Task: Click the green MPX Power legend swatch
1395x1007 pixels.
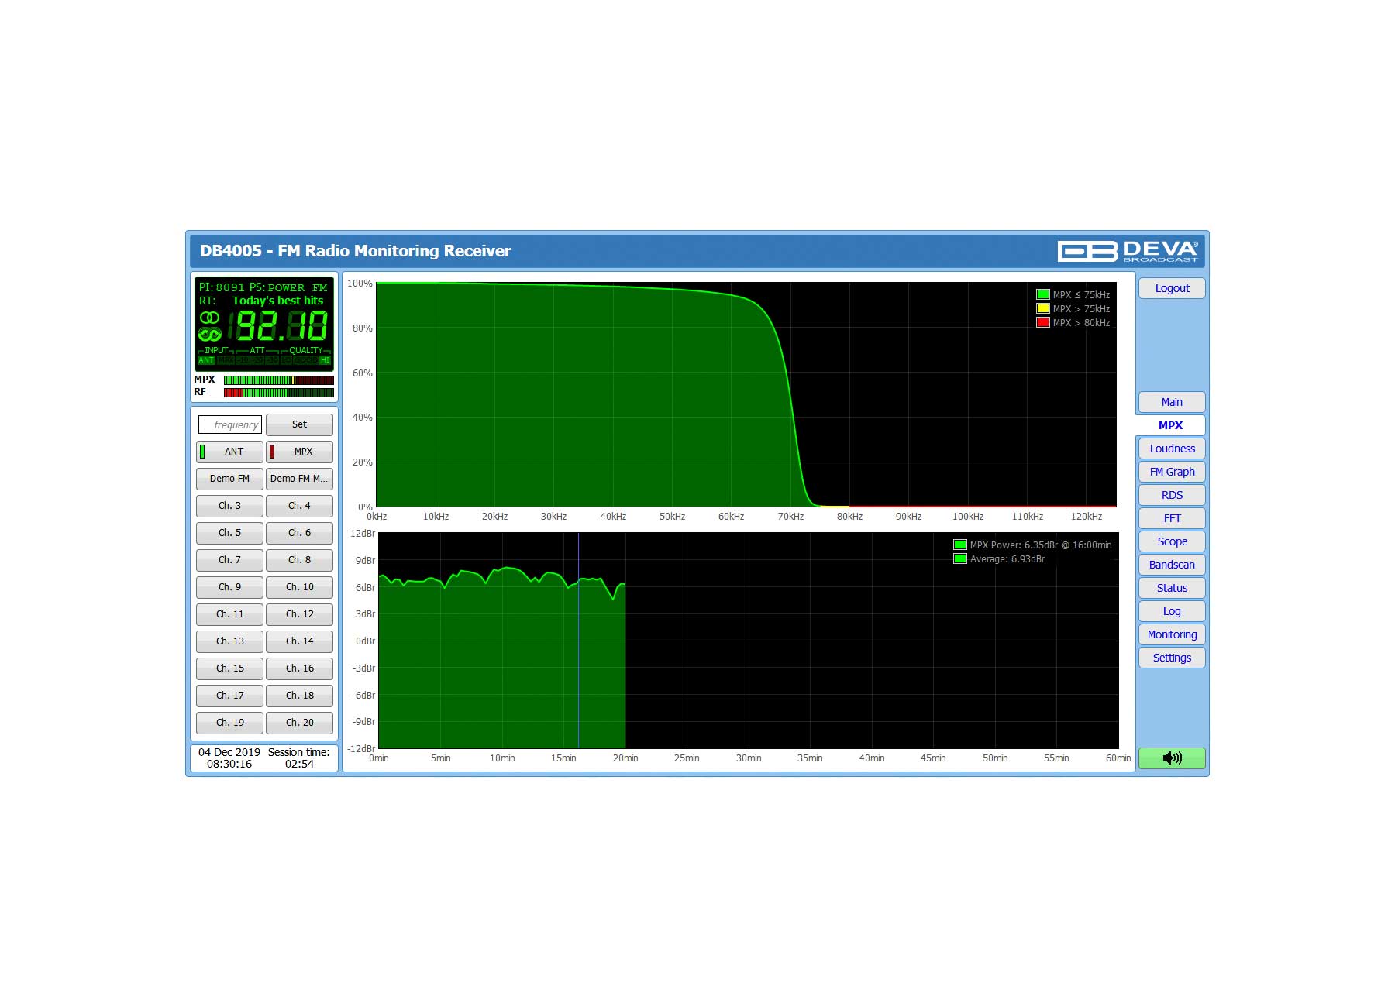Action: 959,545
